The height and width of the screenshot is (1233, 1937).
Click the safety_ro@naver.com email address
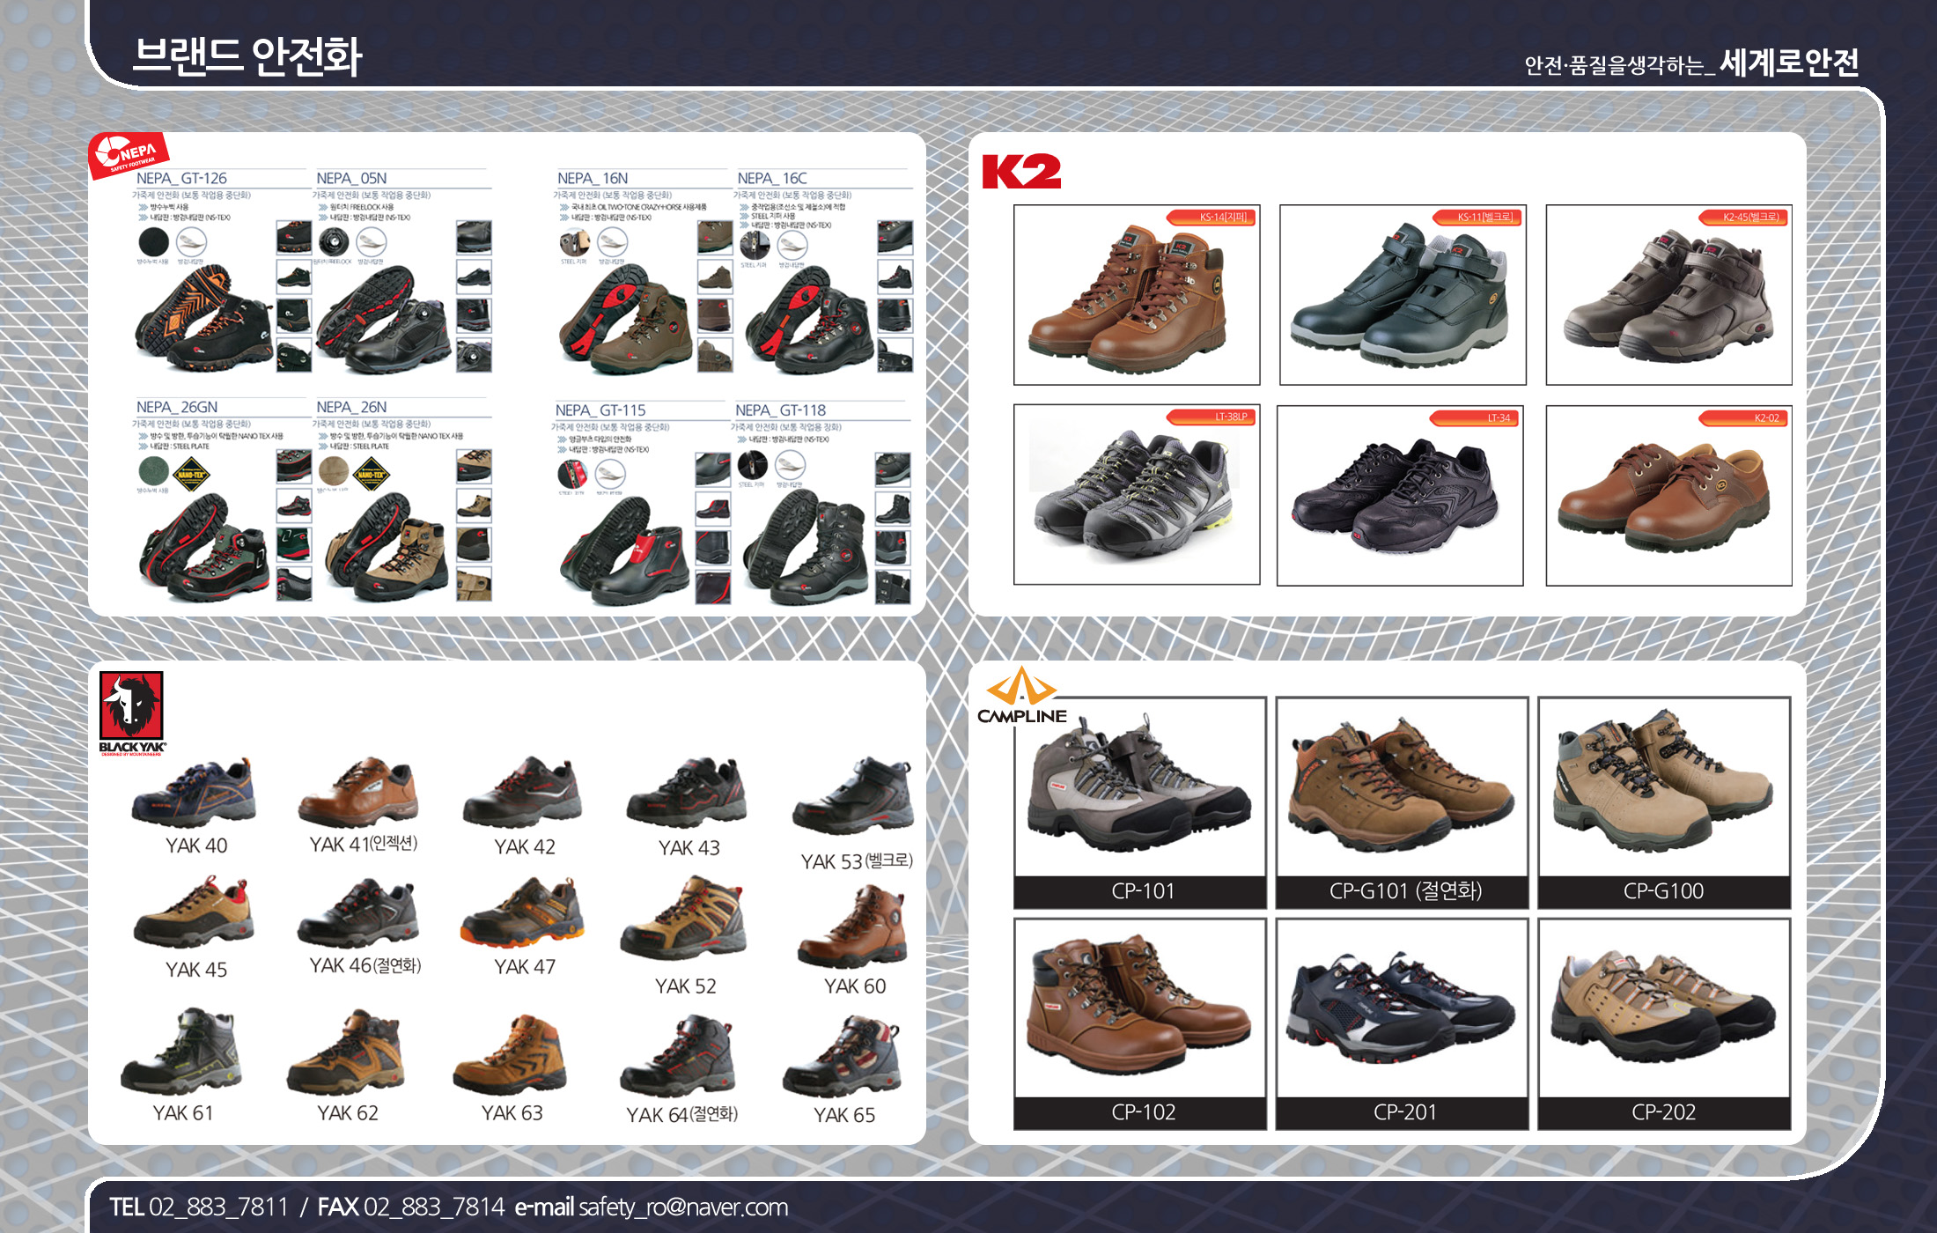tap(683, 1207)
